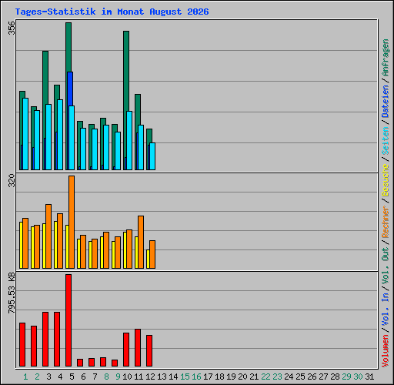Click the Anfragen legend text
Image resolution: width=394 pixels, height=385 pixels.
tap(386, 58)
